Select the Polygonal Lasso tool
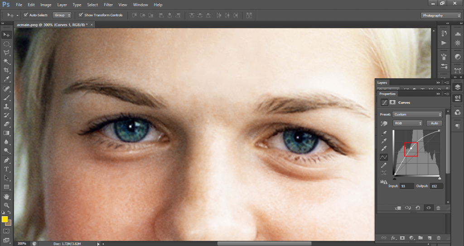The image size is (464, 246). 6,52
